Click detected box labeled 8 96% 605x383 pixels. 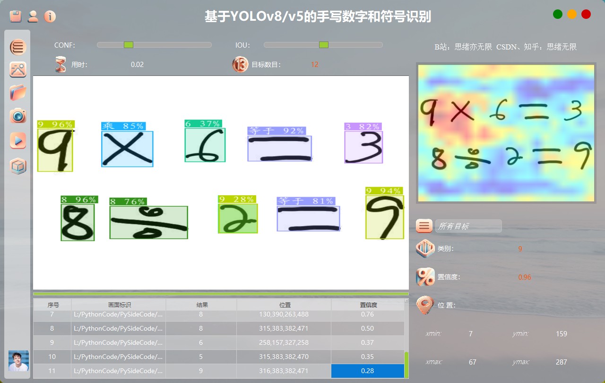pos(78,222)
